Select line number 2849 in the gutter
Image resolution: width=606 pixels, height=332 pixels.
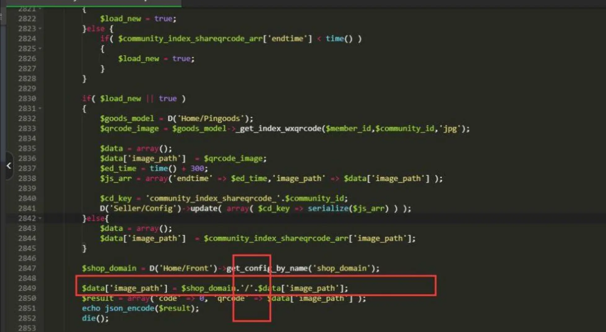[x=27, y=288]
